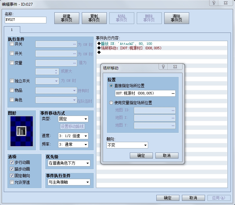Open map picker ellipsis next to 007:桃源村

point(173,93)
